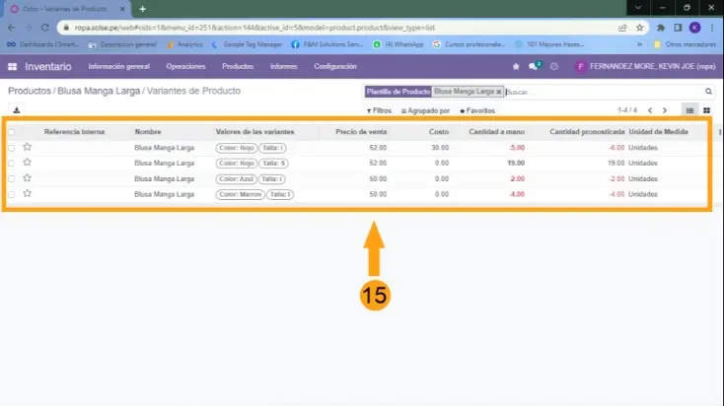
Task: Expand the Favoritos dropdown
Action: [x=477, y=110]
